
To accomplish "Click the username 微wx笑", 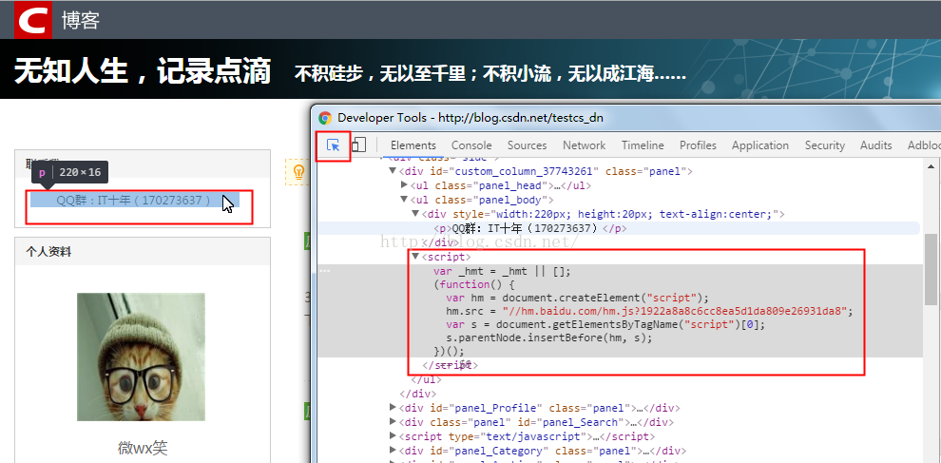I will (143, 448).
